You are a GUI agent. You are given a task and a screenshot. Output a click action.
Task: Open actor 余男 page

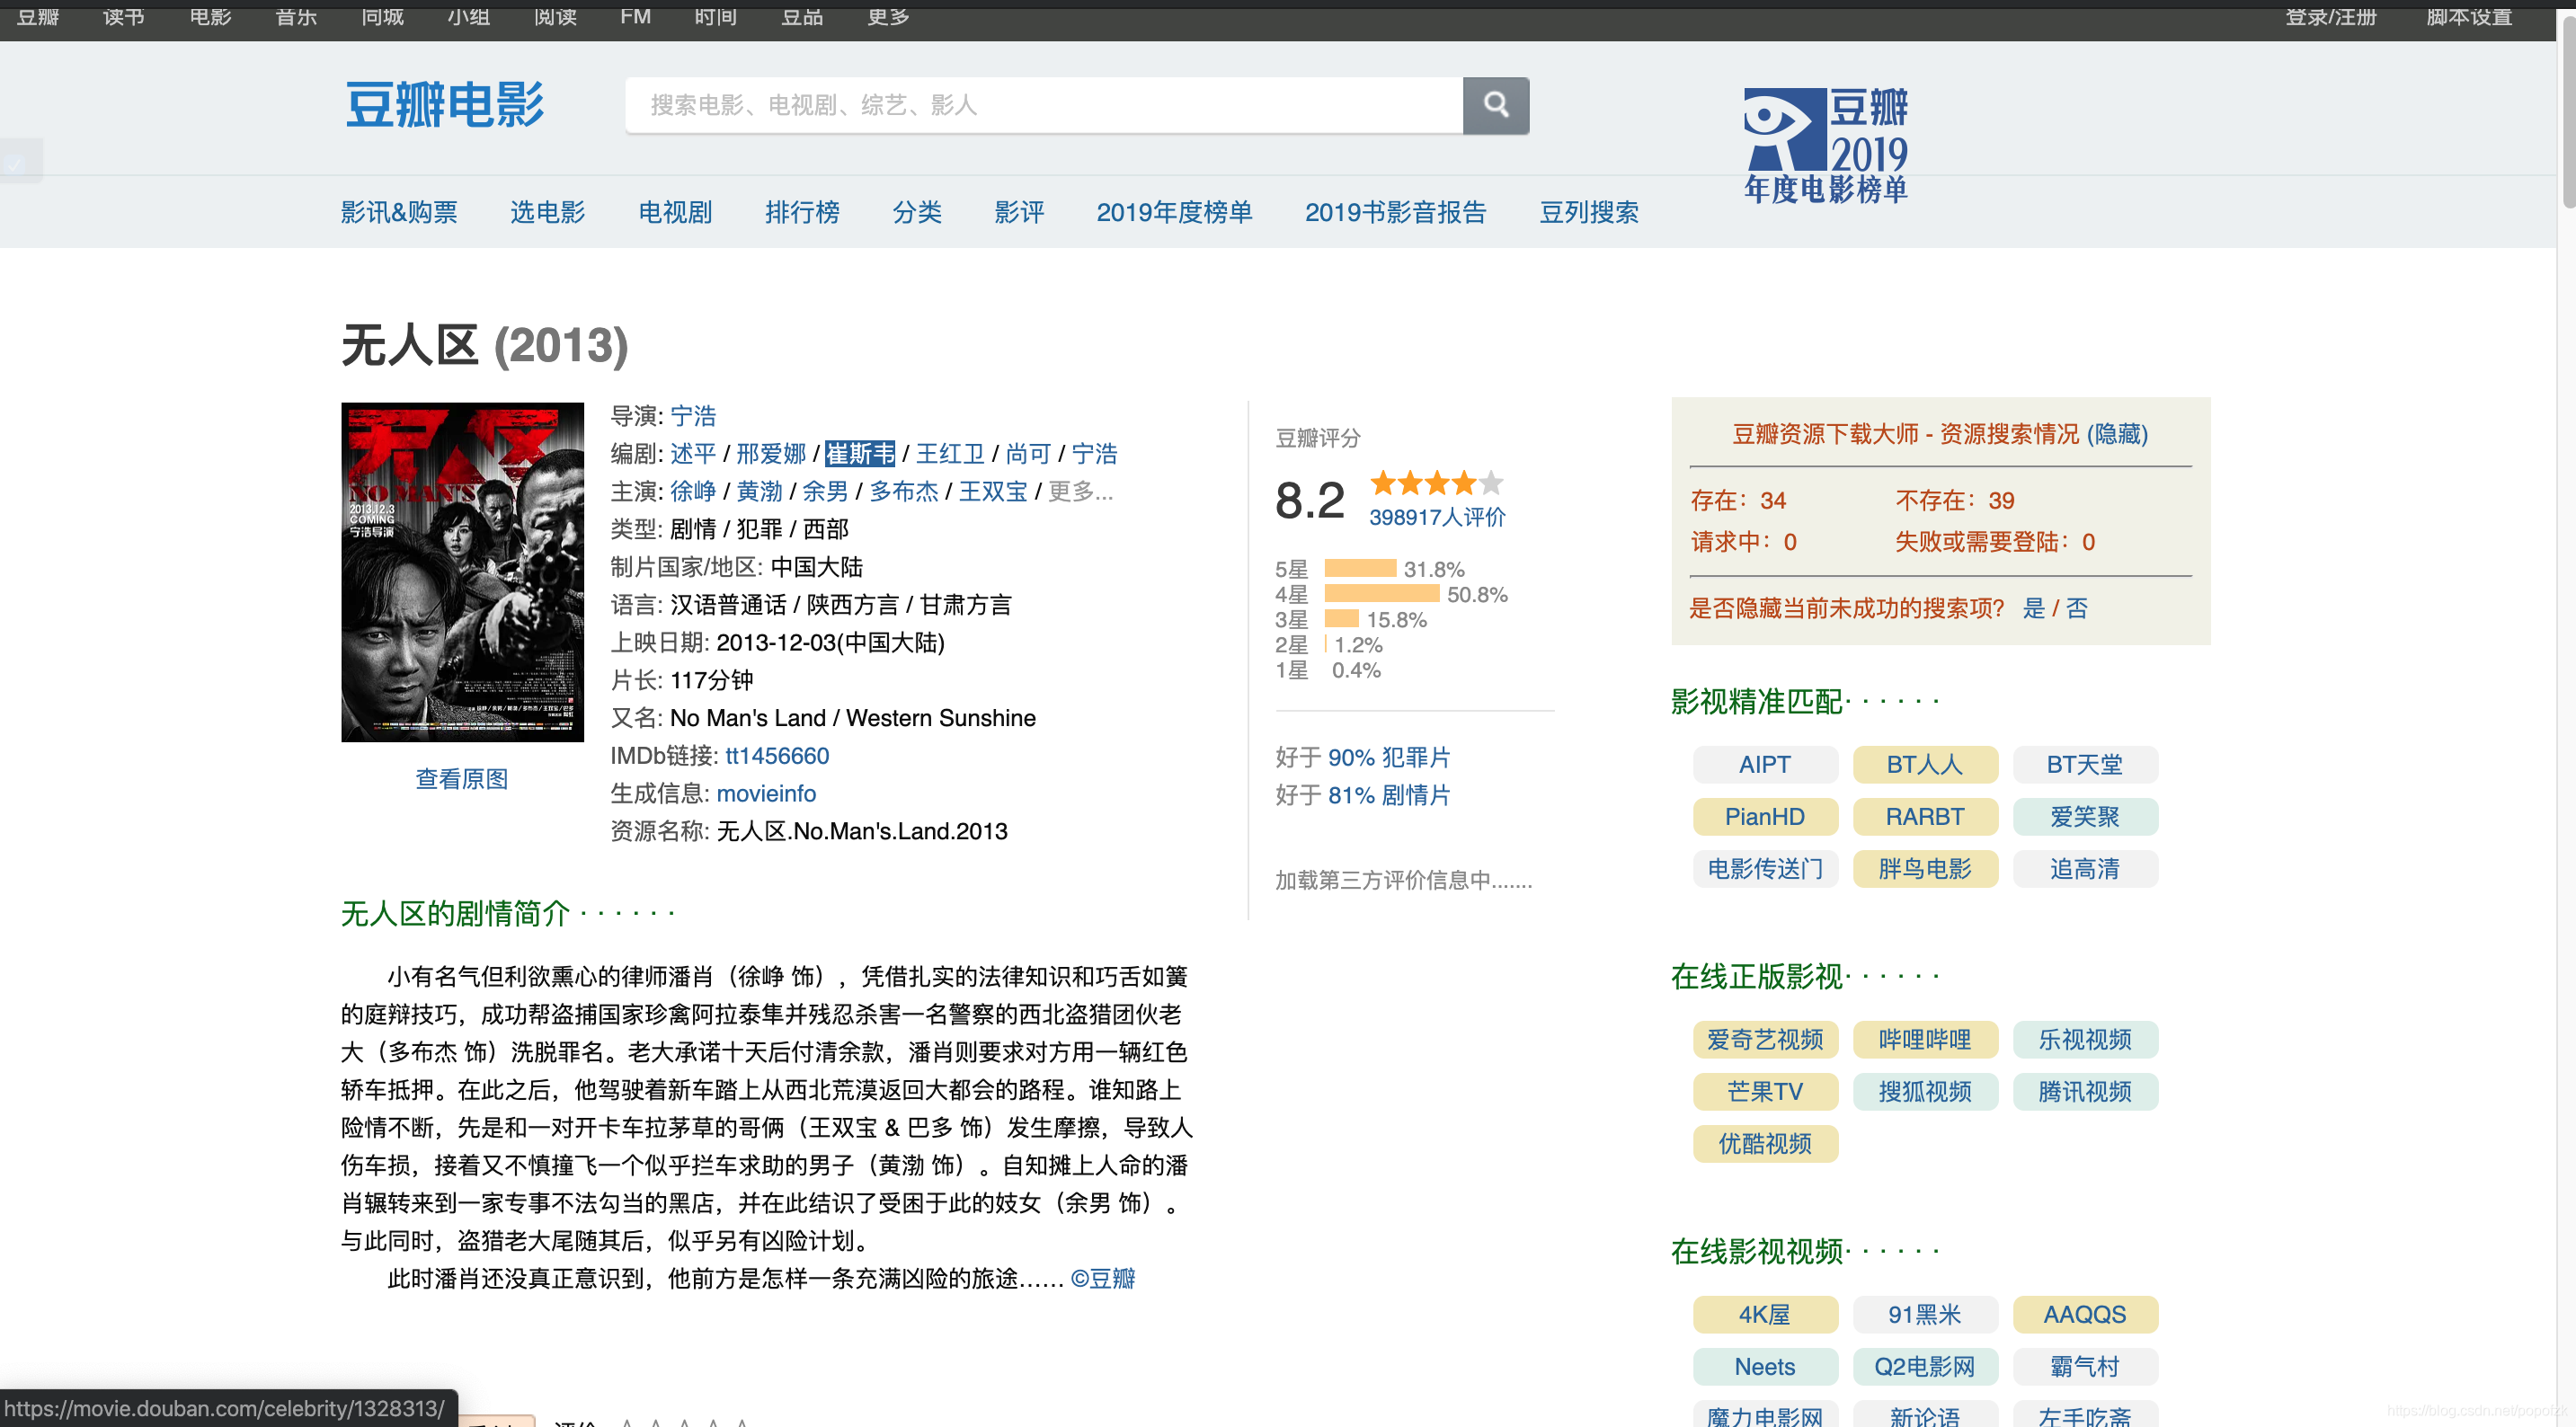[825, 491]
